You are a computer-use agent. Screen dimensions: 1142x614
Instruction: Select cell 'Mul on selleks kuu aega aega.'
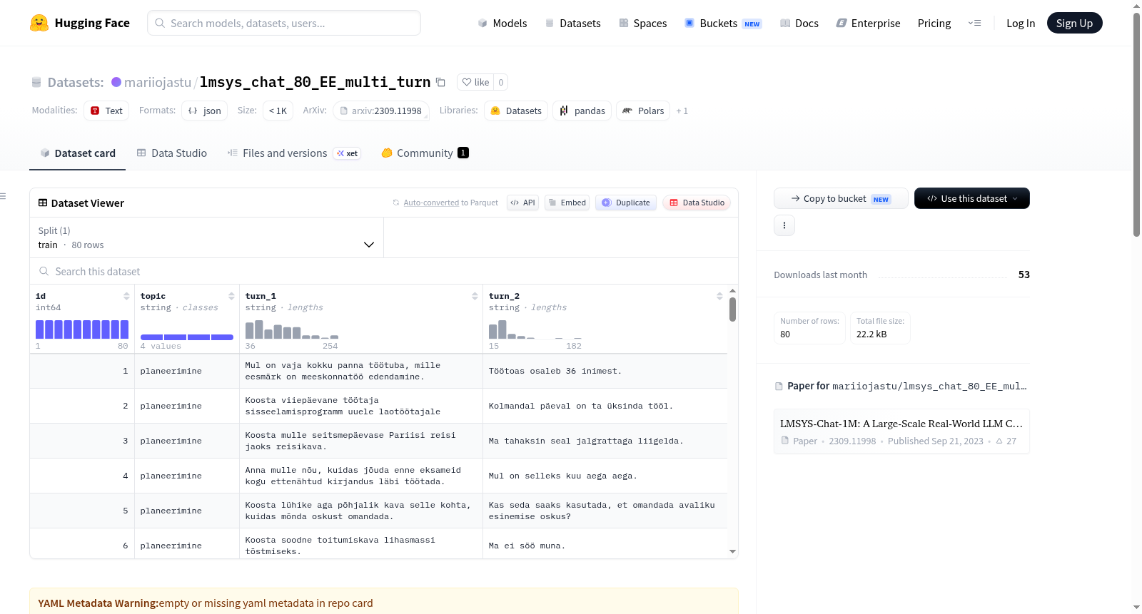(605, 476)
